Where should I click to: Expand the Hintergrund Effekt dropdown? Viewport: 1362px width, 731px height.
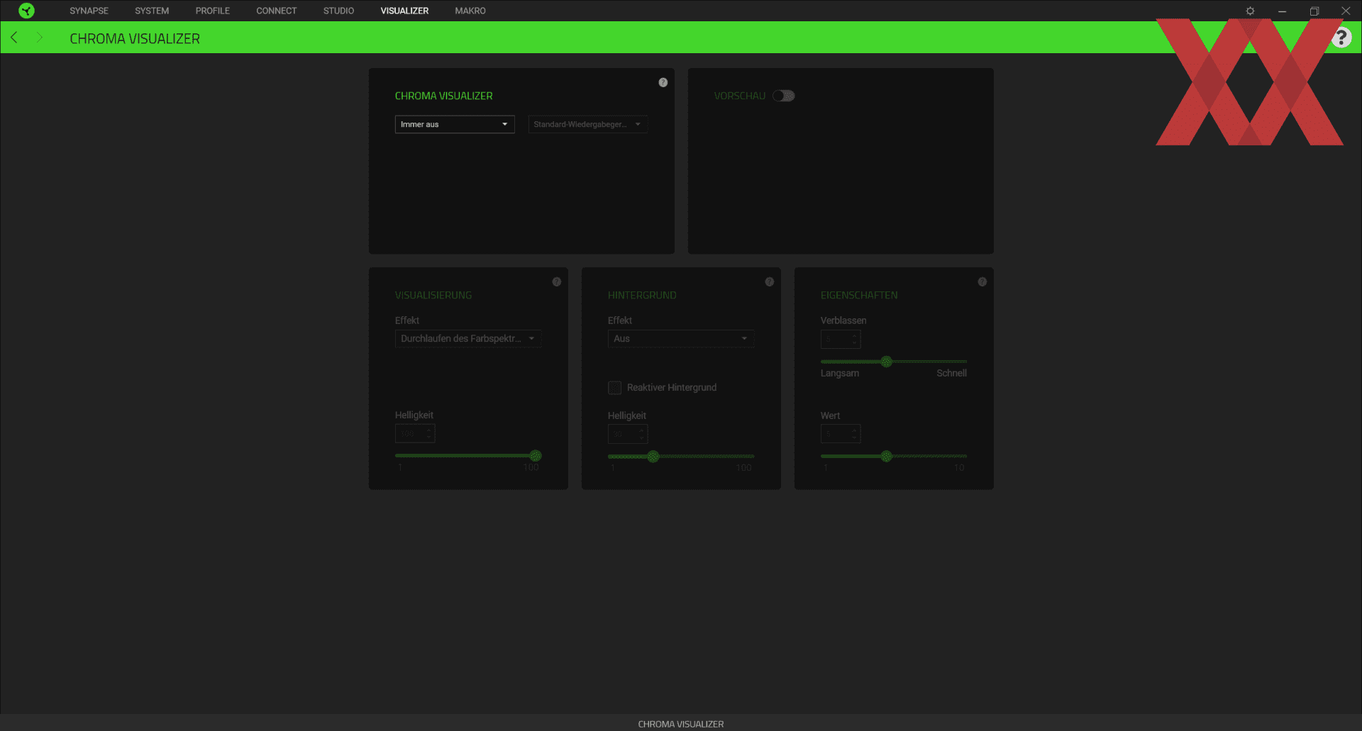pos(681,338)
